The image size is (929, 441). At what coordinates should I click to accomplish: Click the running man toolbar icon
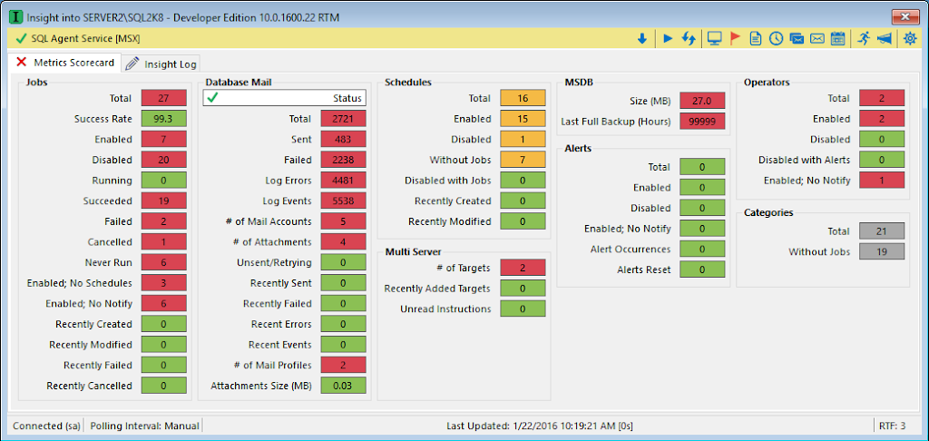click(x=864, y=38)
